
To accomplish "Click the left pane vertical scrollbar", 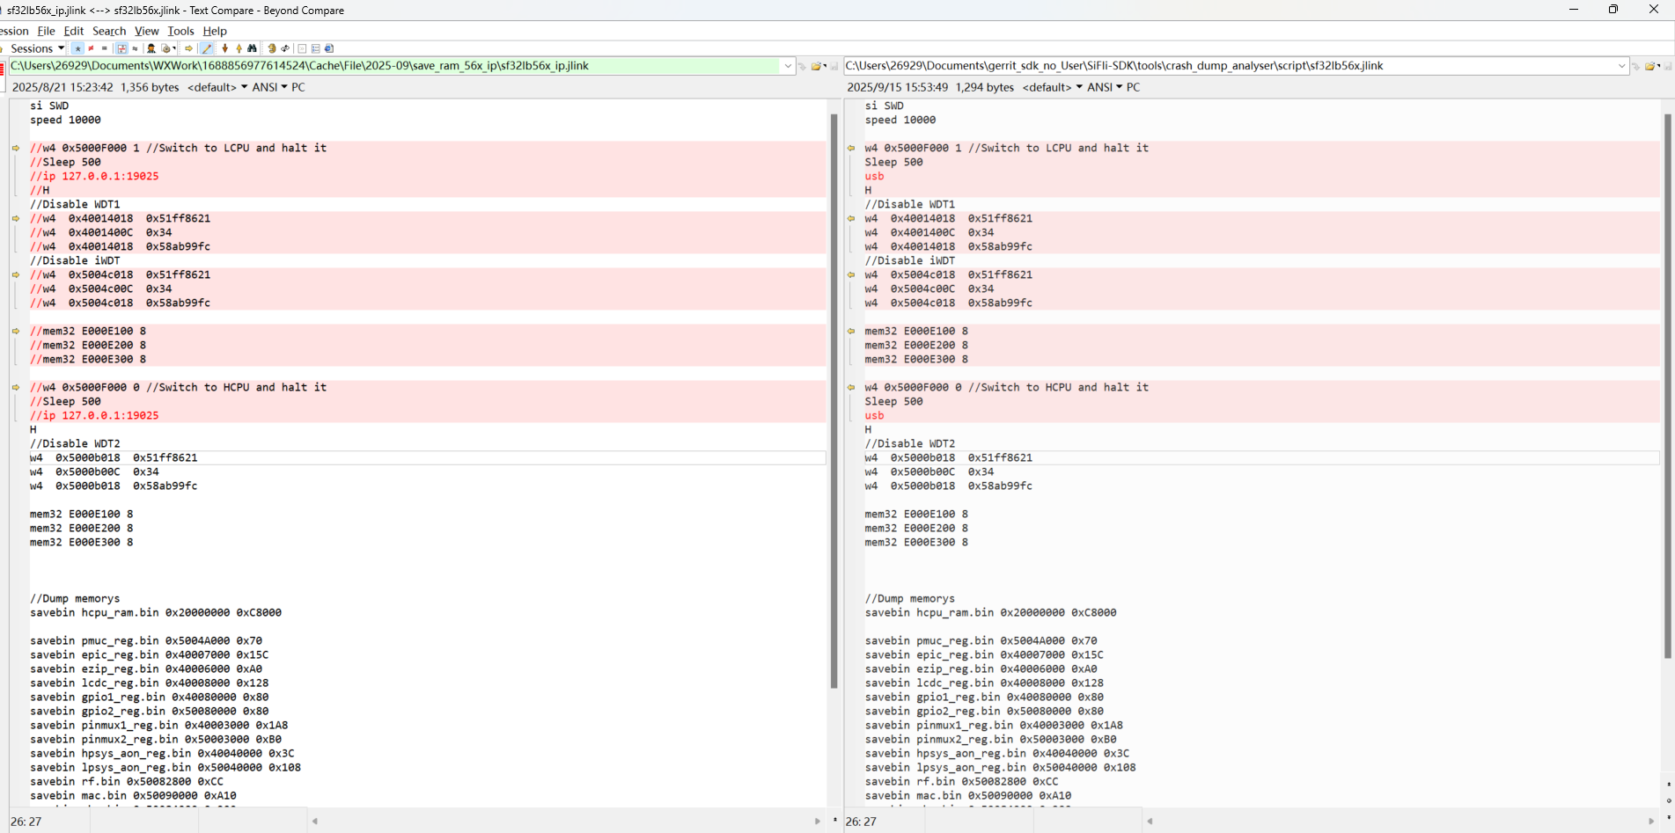I will 834,396.
